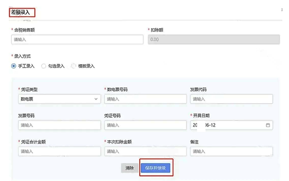This screenshot has width=289, height=181.
Task: Select the 模板录入 radio option
Action: [x=74, y=66]
